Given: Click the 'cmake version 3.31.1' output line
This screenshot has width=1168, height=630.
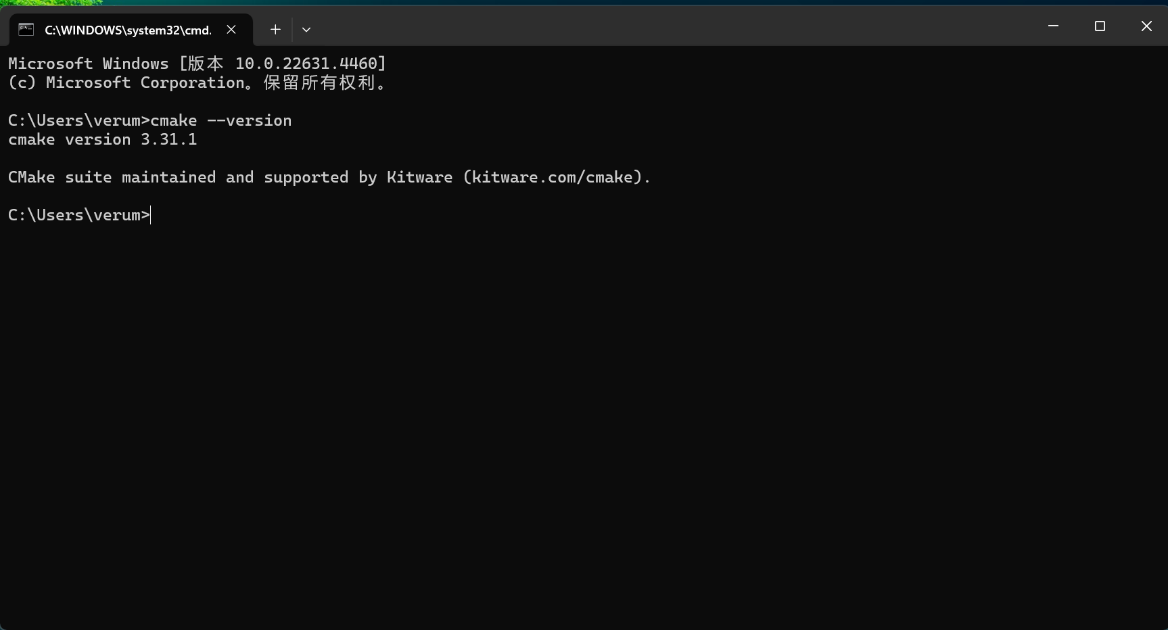Looking at the screenshot, I should pos(103,139).
